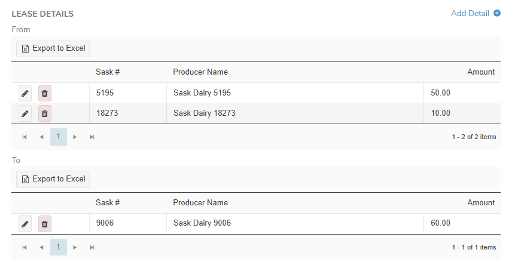509x268 pixels.
Task: Delete the Sask Dairy 5195 row
Action: [x=45, y=93]
